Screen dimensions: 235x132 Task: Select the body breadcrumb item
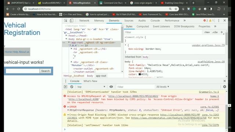pos(90,76)
